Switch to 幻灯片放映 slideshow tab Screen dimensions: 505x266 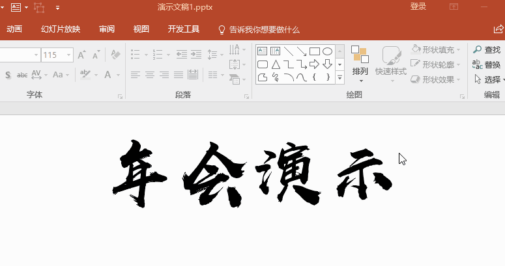[61, 29]
